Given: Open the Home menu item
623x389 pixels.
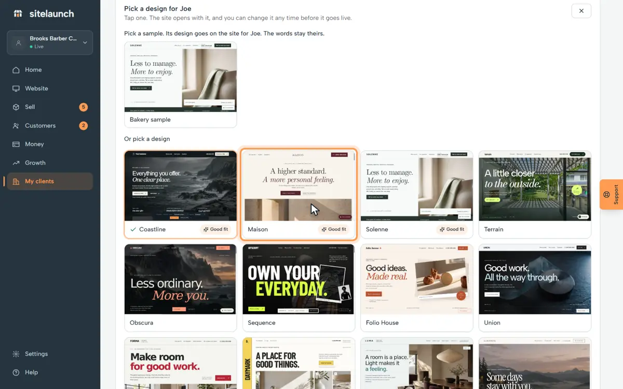Looking at the screenshot, I should click(50, 70).
